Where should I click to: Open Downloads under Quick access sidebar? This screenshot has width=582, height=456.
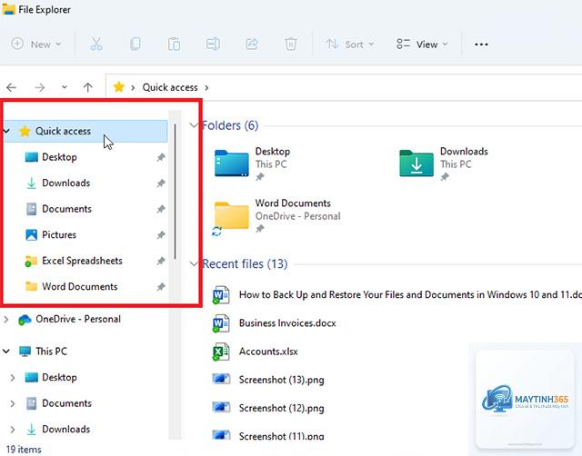coord(66,183)
